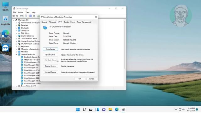Click the Driver Details button

click(50, 49)
